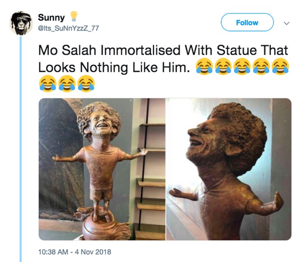Click the last laughing emoji ending the second text line

(x=281, y=67)
